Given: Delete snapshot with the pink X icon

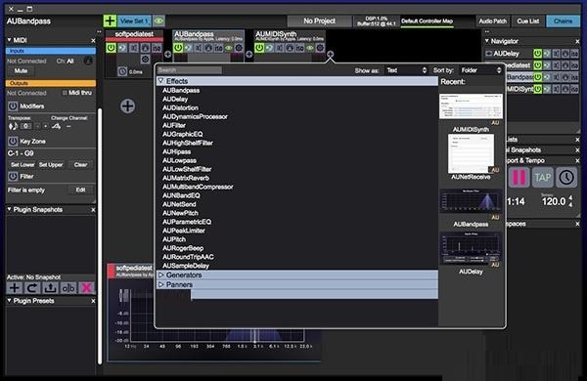Looking at the screenshot, I should click(x=86, y=288).
